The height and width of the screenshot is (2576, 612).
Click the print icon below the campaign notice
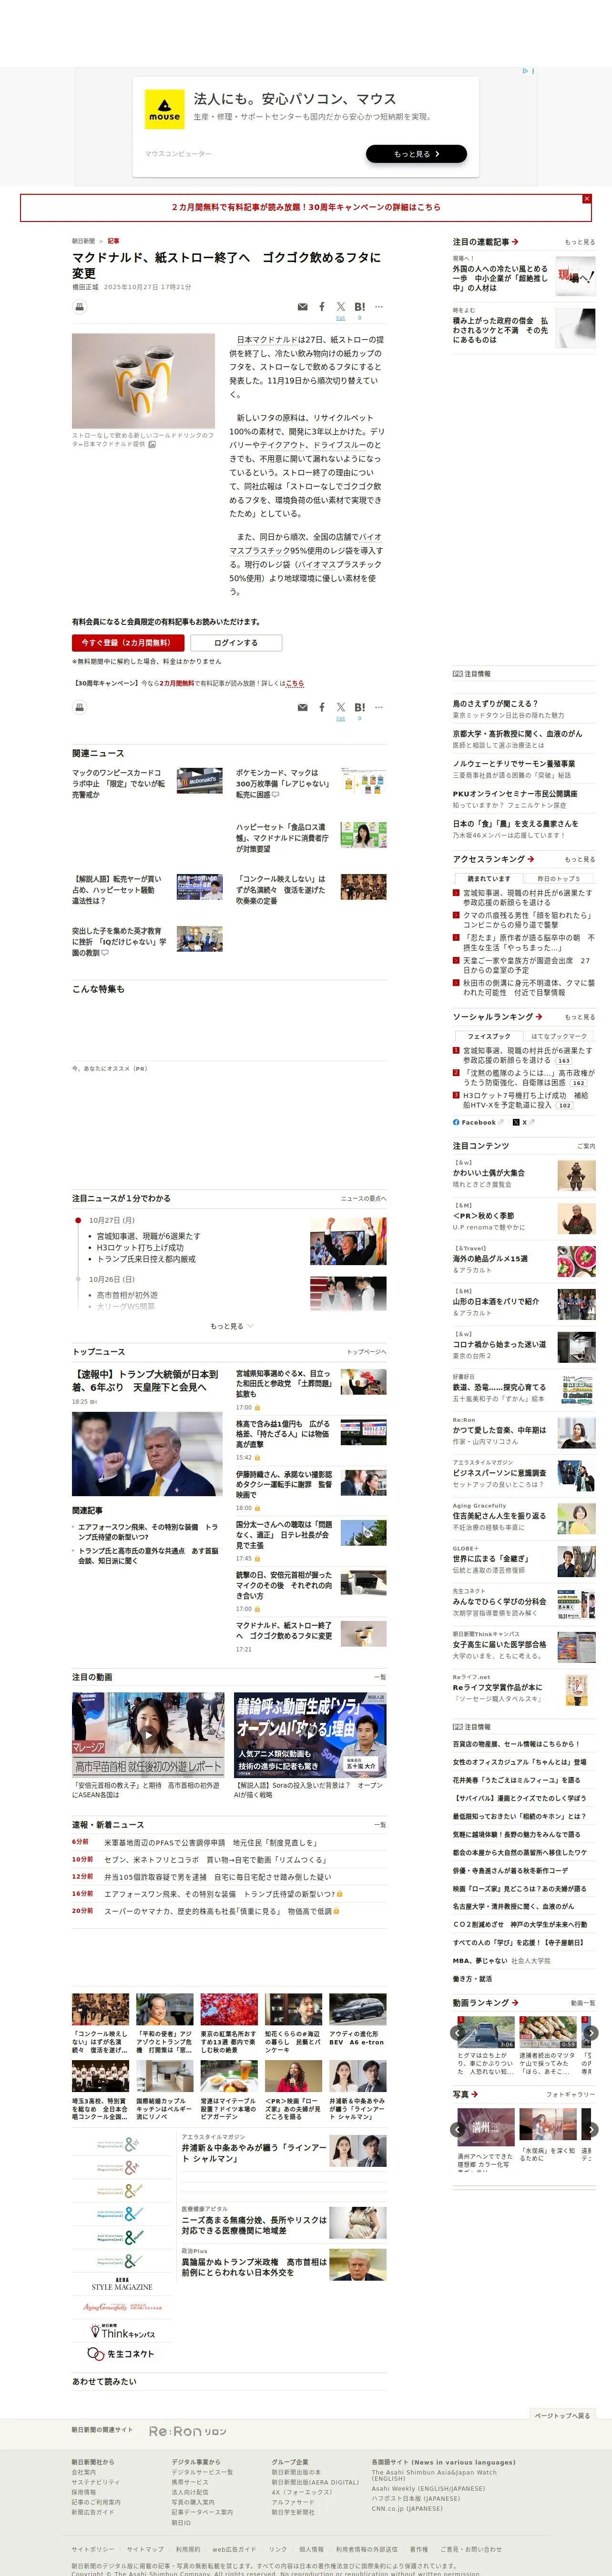(79, 707)
